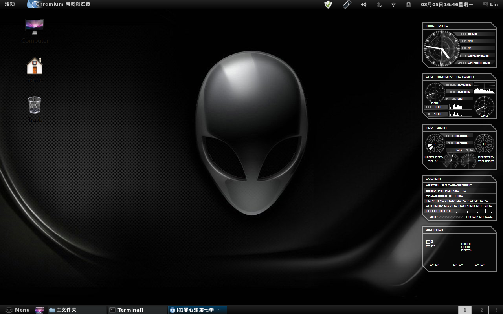Click the BITRATE 135 Mb/s reading
This screenshot has height=314, width=503.
tap(486, 159)
